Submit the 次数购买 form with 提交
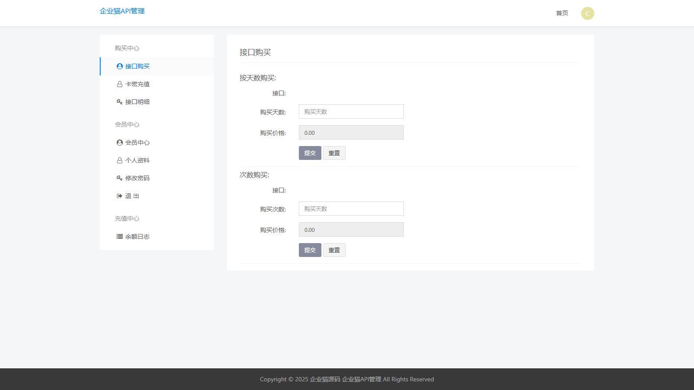Viewport: 694px width, 390px height. point(310,250)
